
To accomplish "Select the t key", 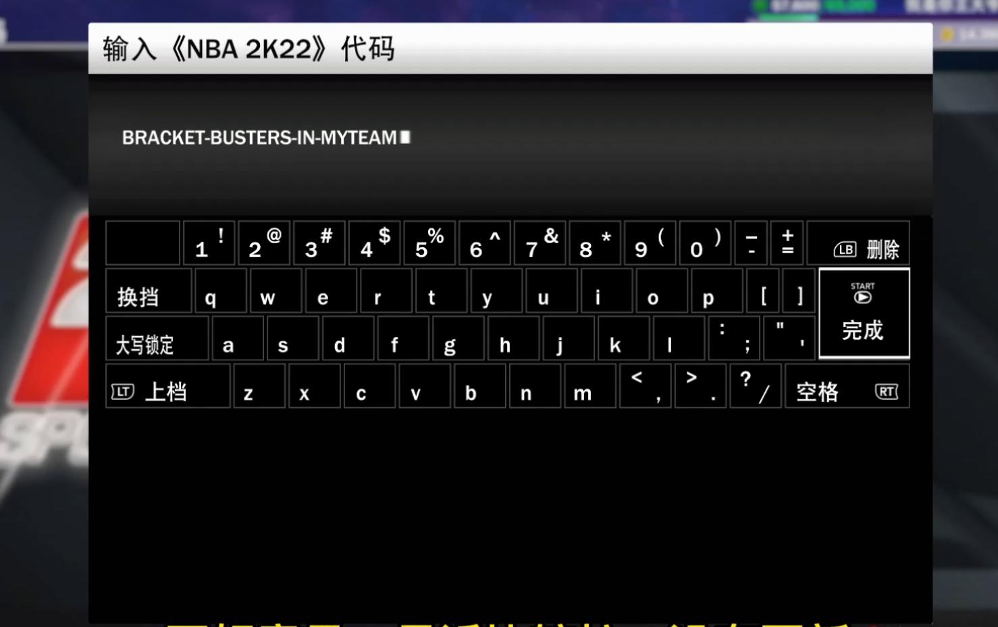I will [x=442, y=291].
